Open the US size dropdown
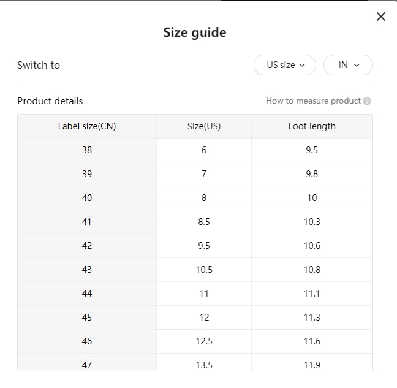 click(x=285, y=65)
